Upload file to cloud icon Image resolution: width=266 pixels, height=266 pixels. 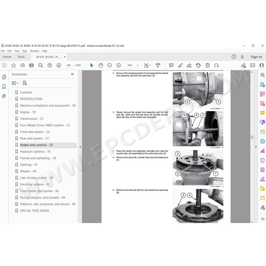(x=22, y=65)
